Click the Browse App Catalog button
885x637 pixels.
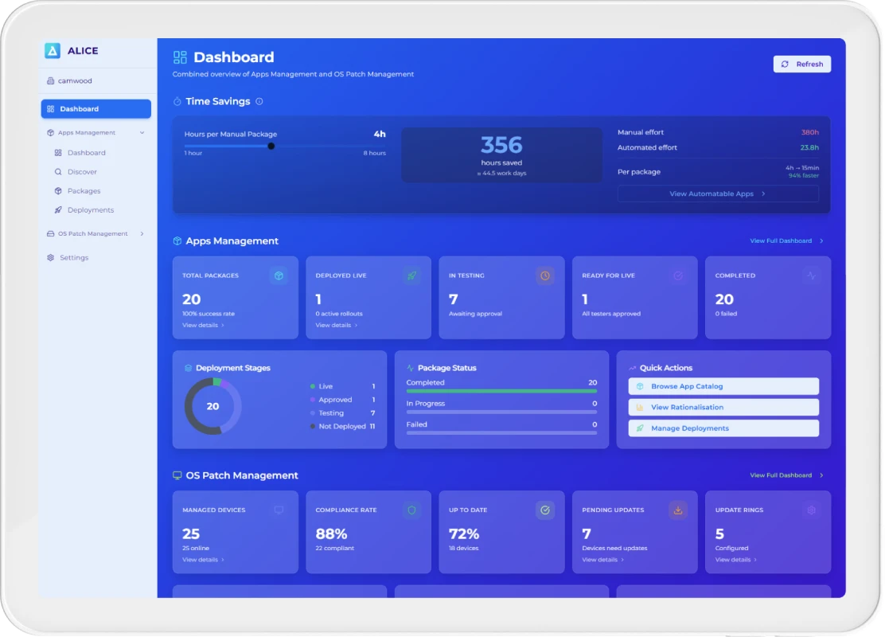723,386
